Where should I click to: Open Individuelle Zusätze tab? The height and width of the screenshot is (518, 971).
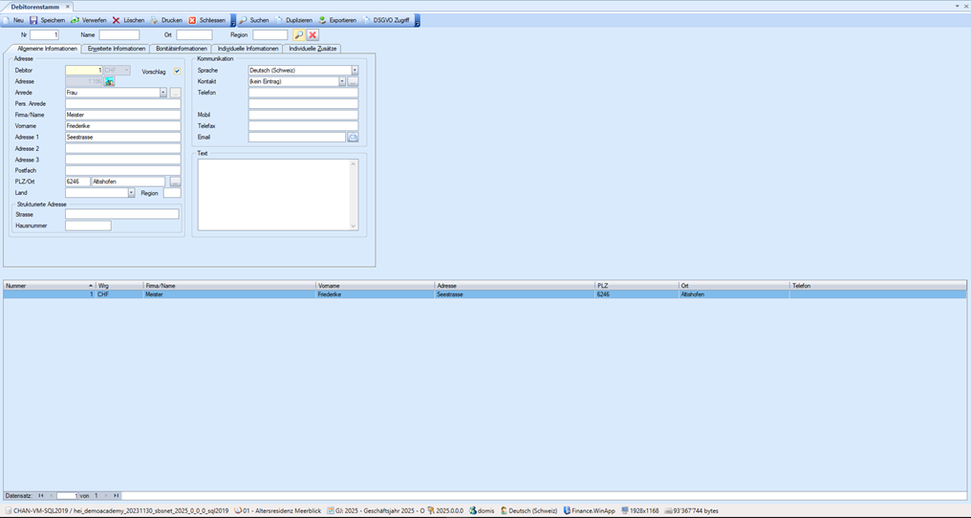pyautogui.click(x=313, y=49)
